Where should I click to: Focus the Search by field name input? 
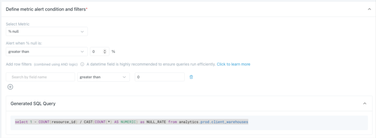point(40,77)
